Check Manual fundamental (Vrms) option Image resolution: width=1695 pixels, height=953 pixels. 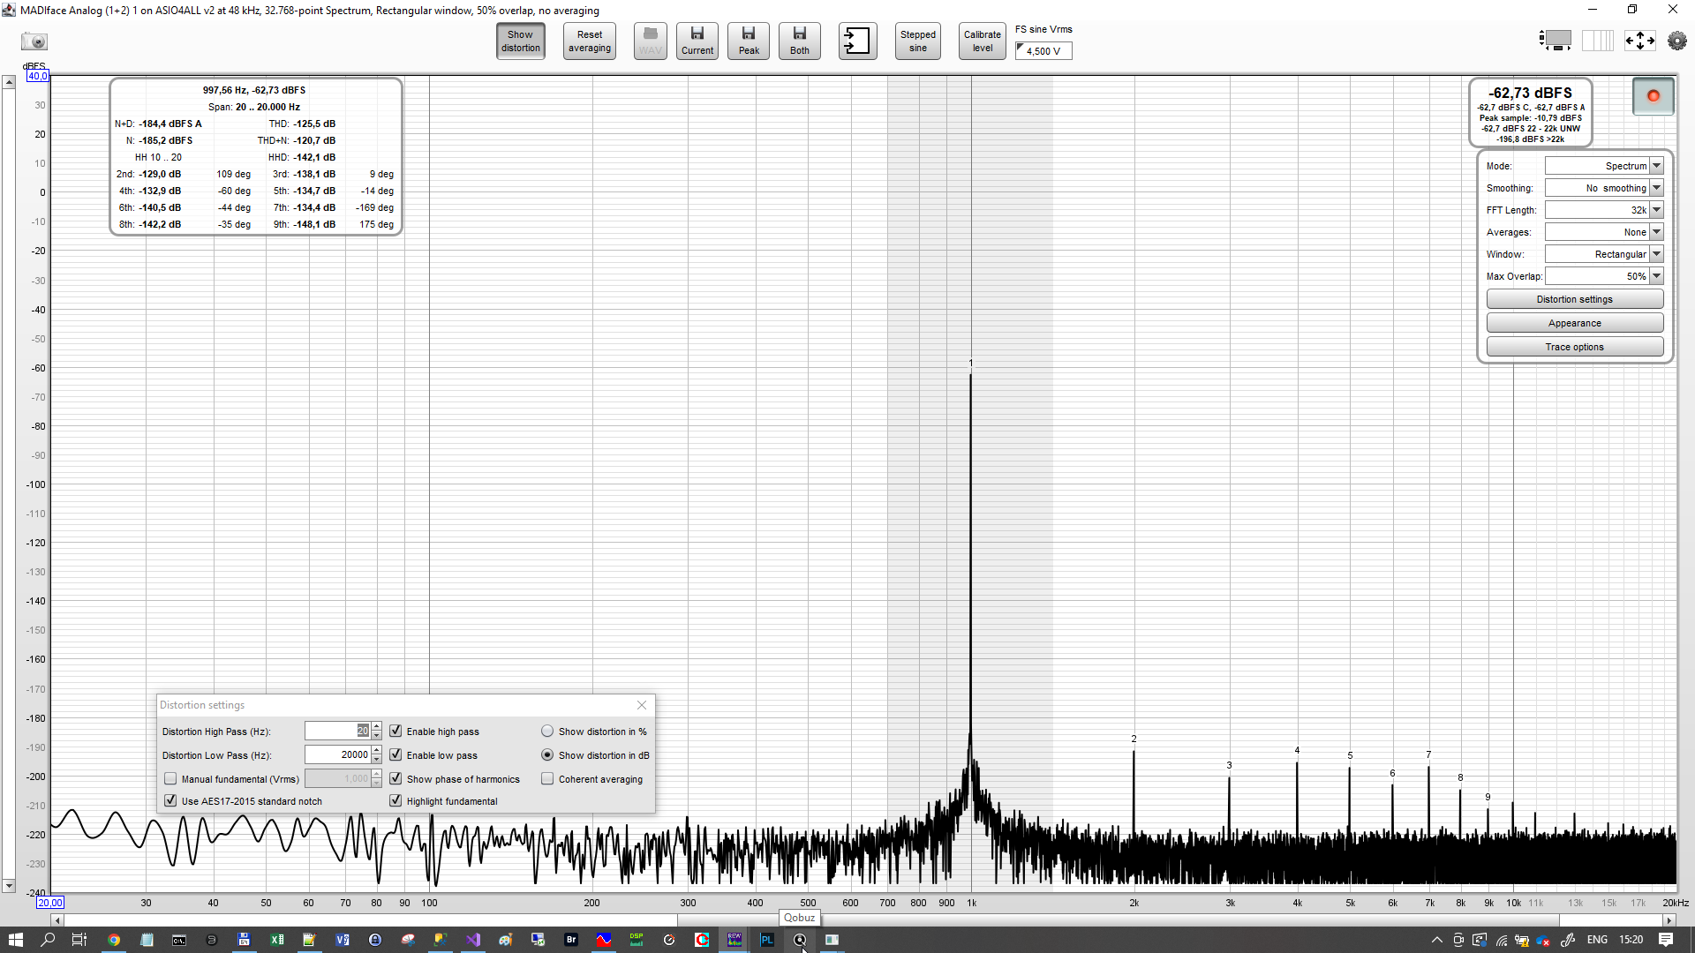[170, 779]
